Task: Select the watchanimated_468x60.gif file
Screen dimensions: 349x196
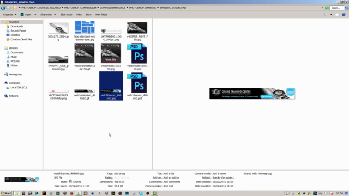Action: pos(85,94)
